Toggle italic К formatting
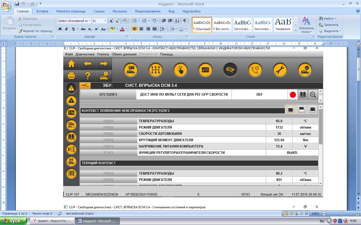The height and width of the screenshot is (225, 361). tap(67, 29)
